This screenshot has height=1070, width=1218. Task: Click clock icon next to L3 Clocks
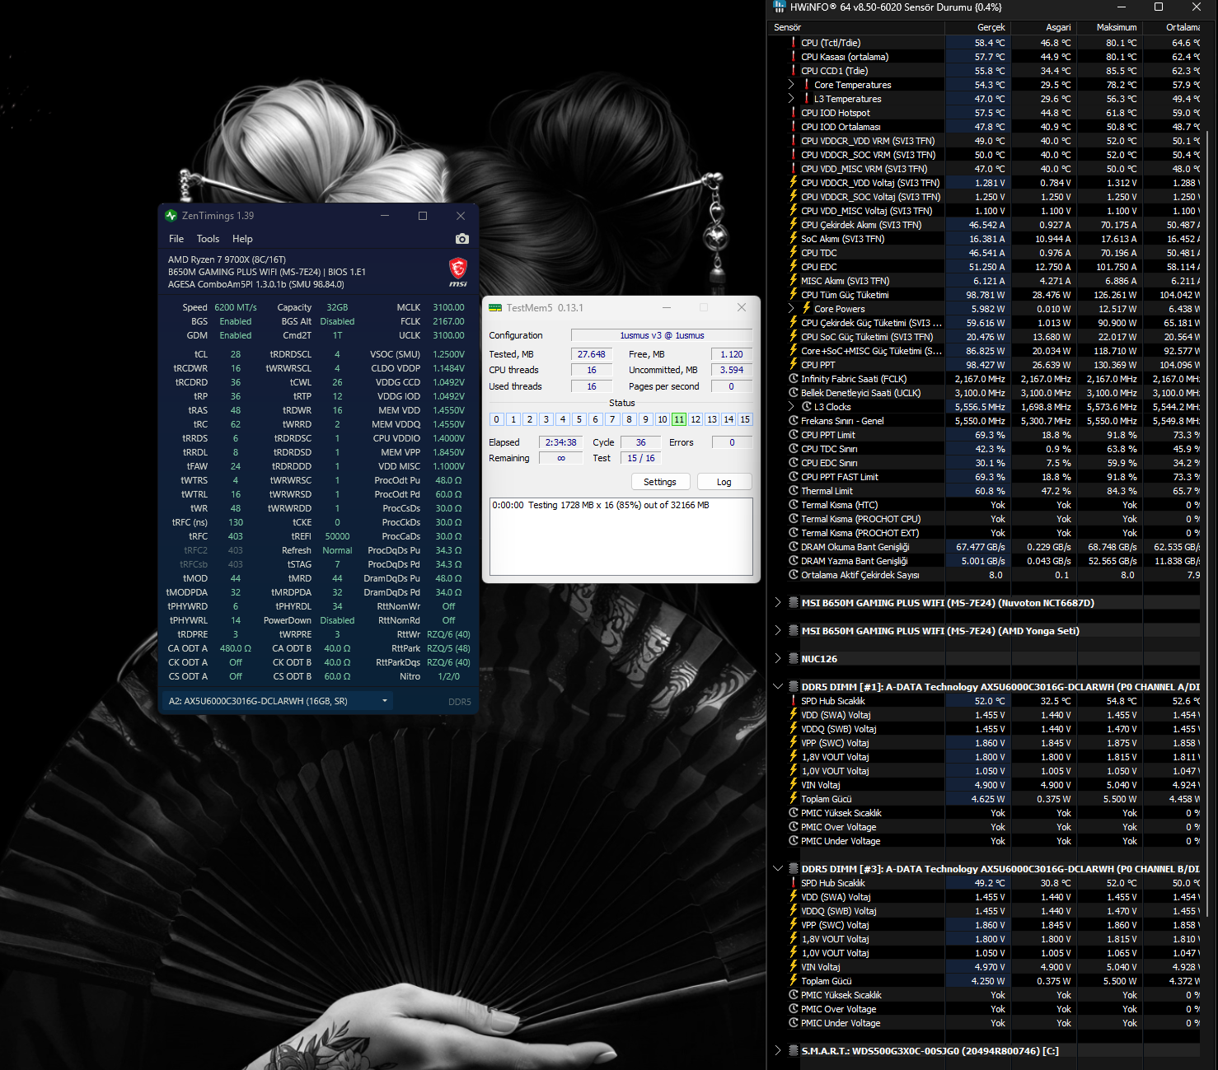tap(807, 407)
